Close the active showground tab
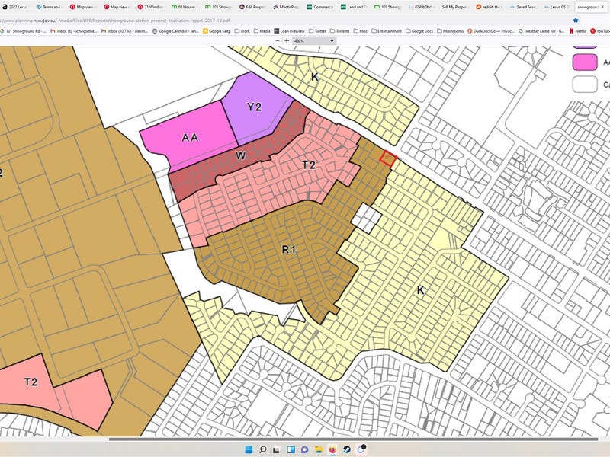This screenshot has width=610, height=457. point(603,6)
